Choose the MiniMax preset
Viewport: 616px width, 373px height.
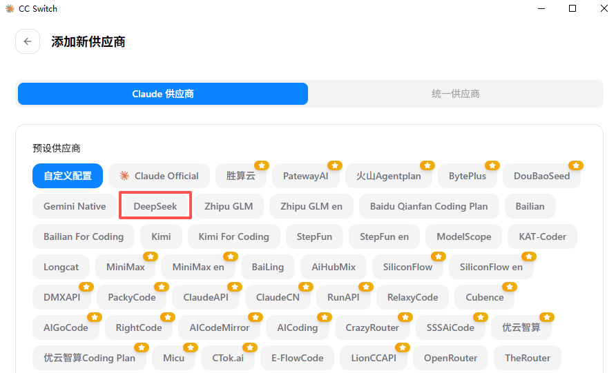point(125,267)
